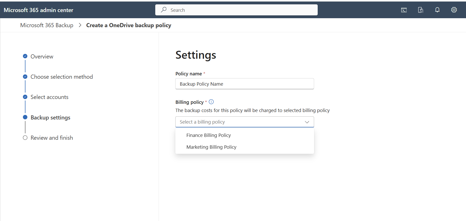Image resolution: width=466 pixels, height=221 pixels.
Task: Click the Backup settings current step dot
Action: tap(25, 117)
